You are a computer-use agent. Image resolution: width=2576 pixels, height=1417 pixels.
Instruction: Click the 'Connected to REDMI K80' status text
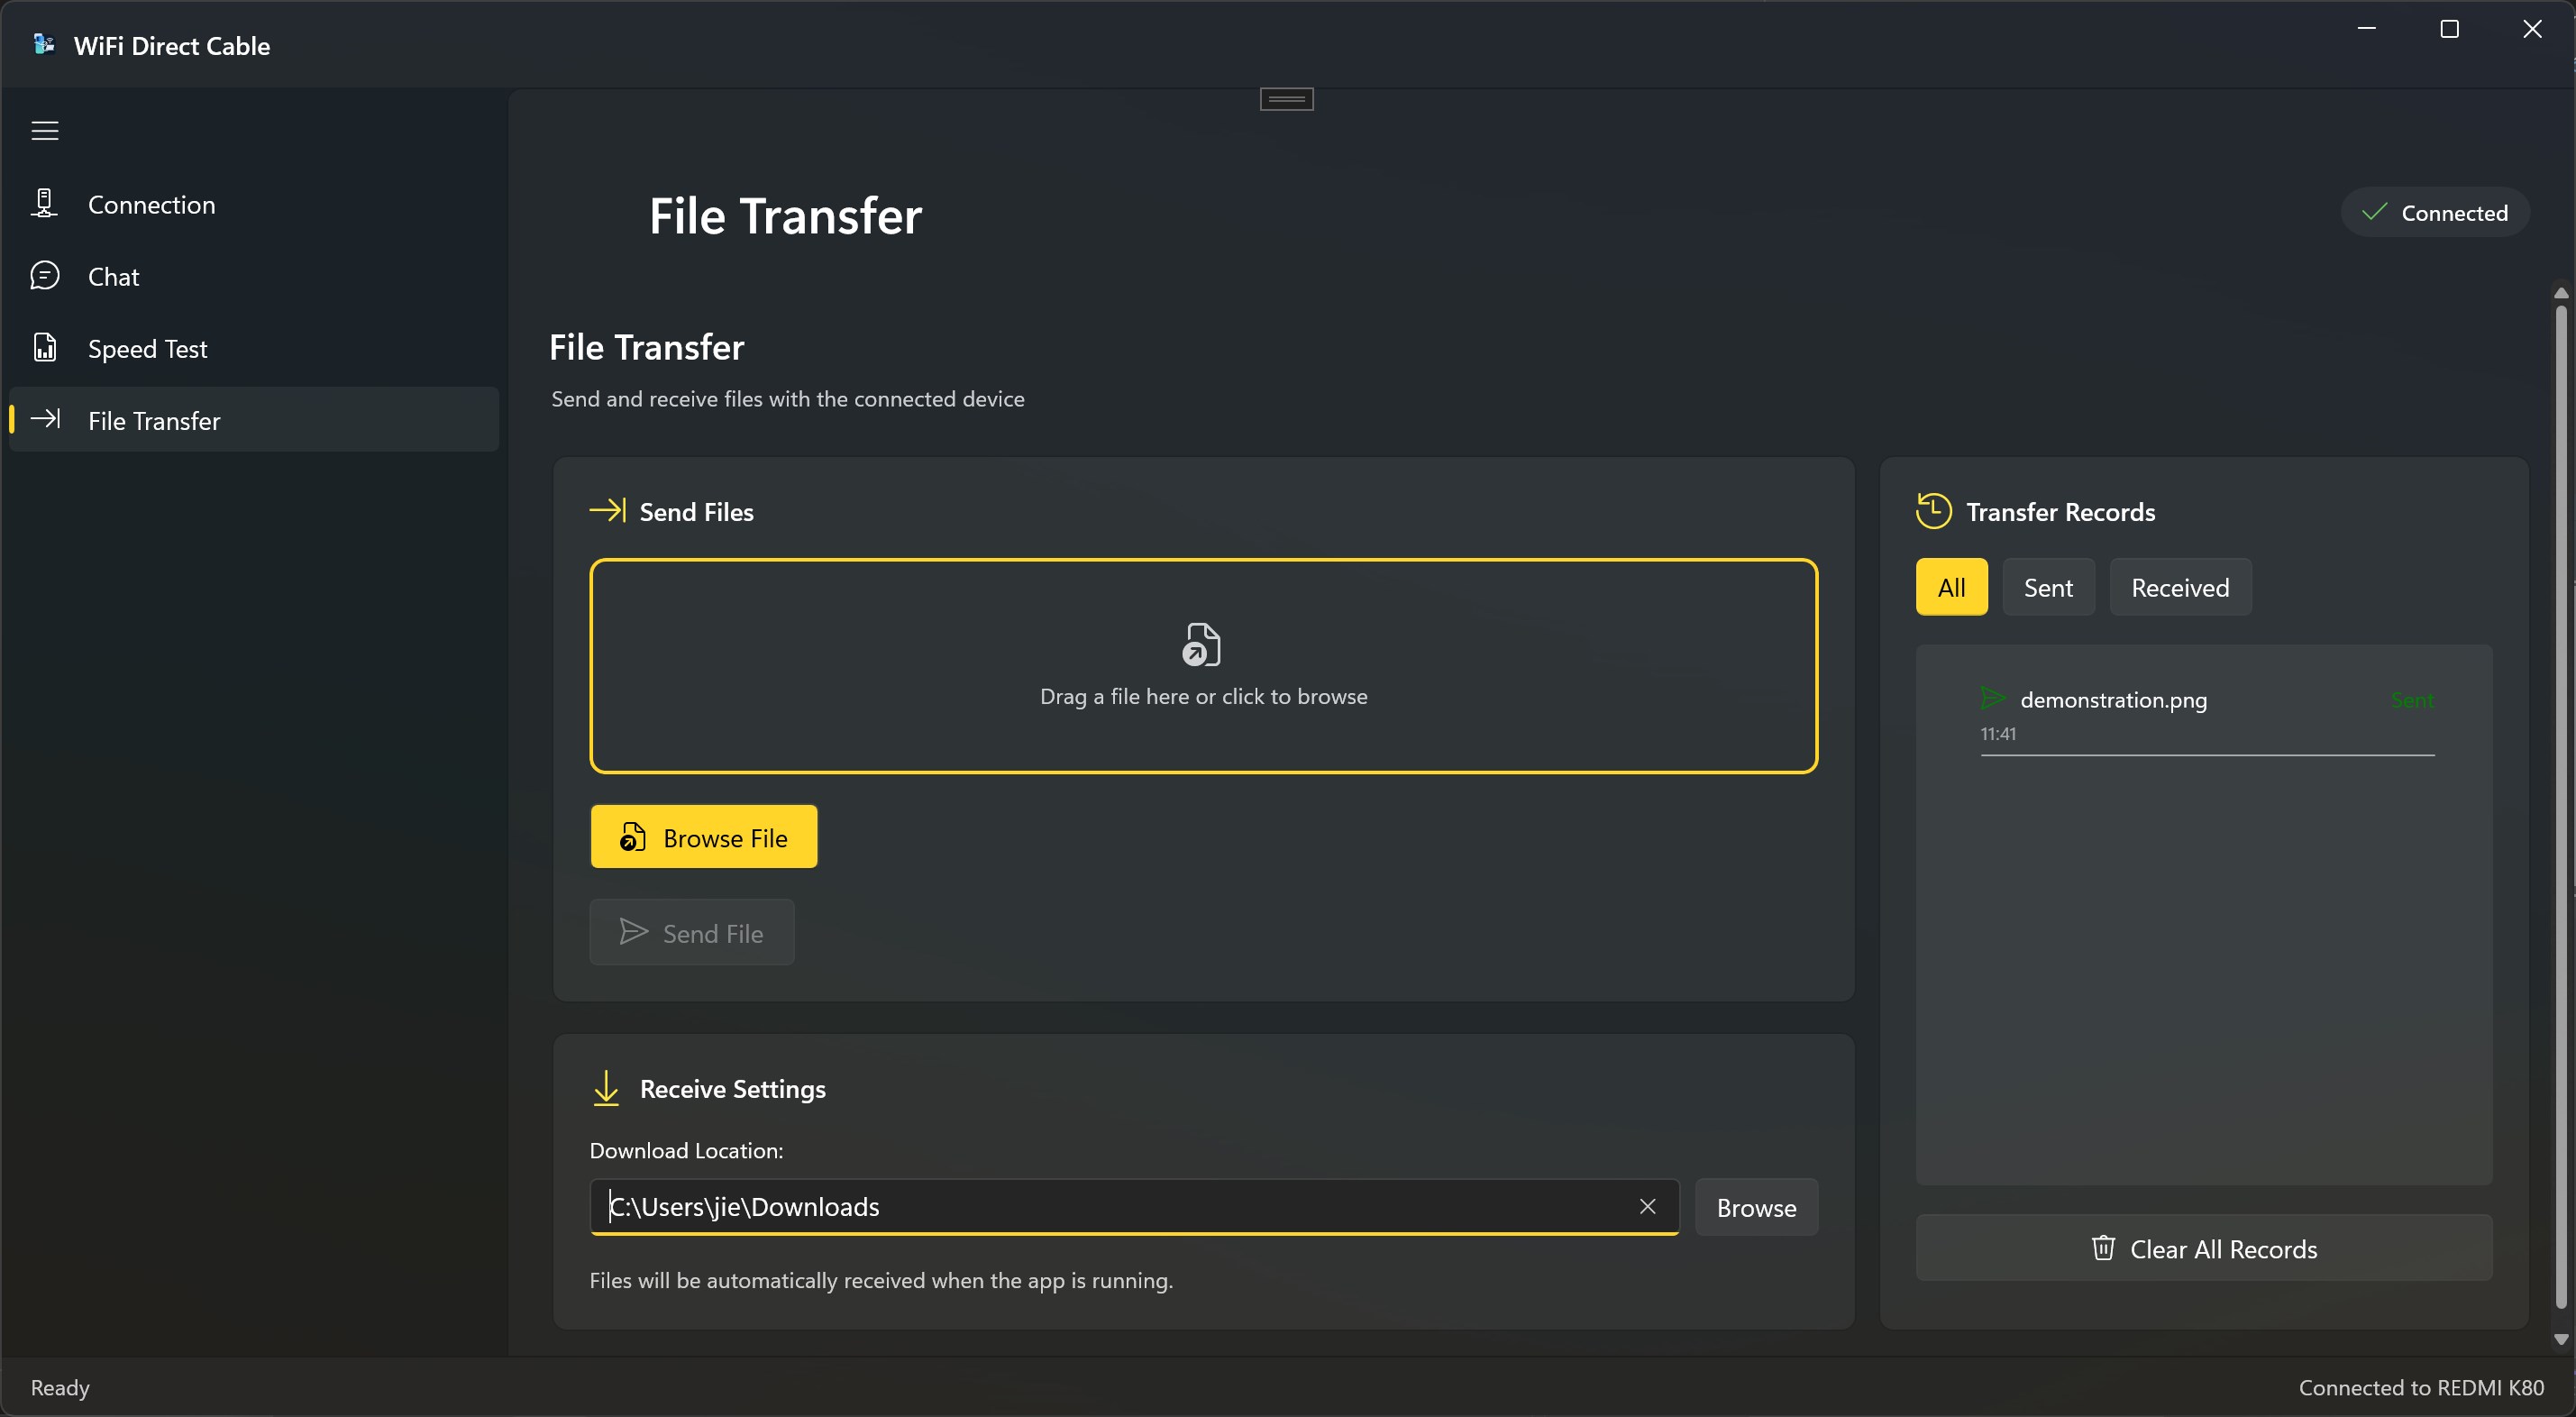coord(2421,1387)
